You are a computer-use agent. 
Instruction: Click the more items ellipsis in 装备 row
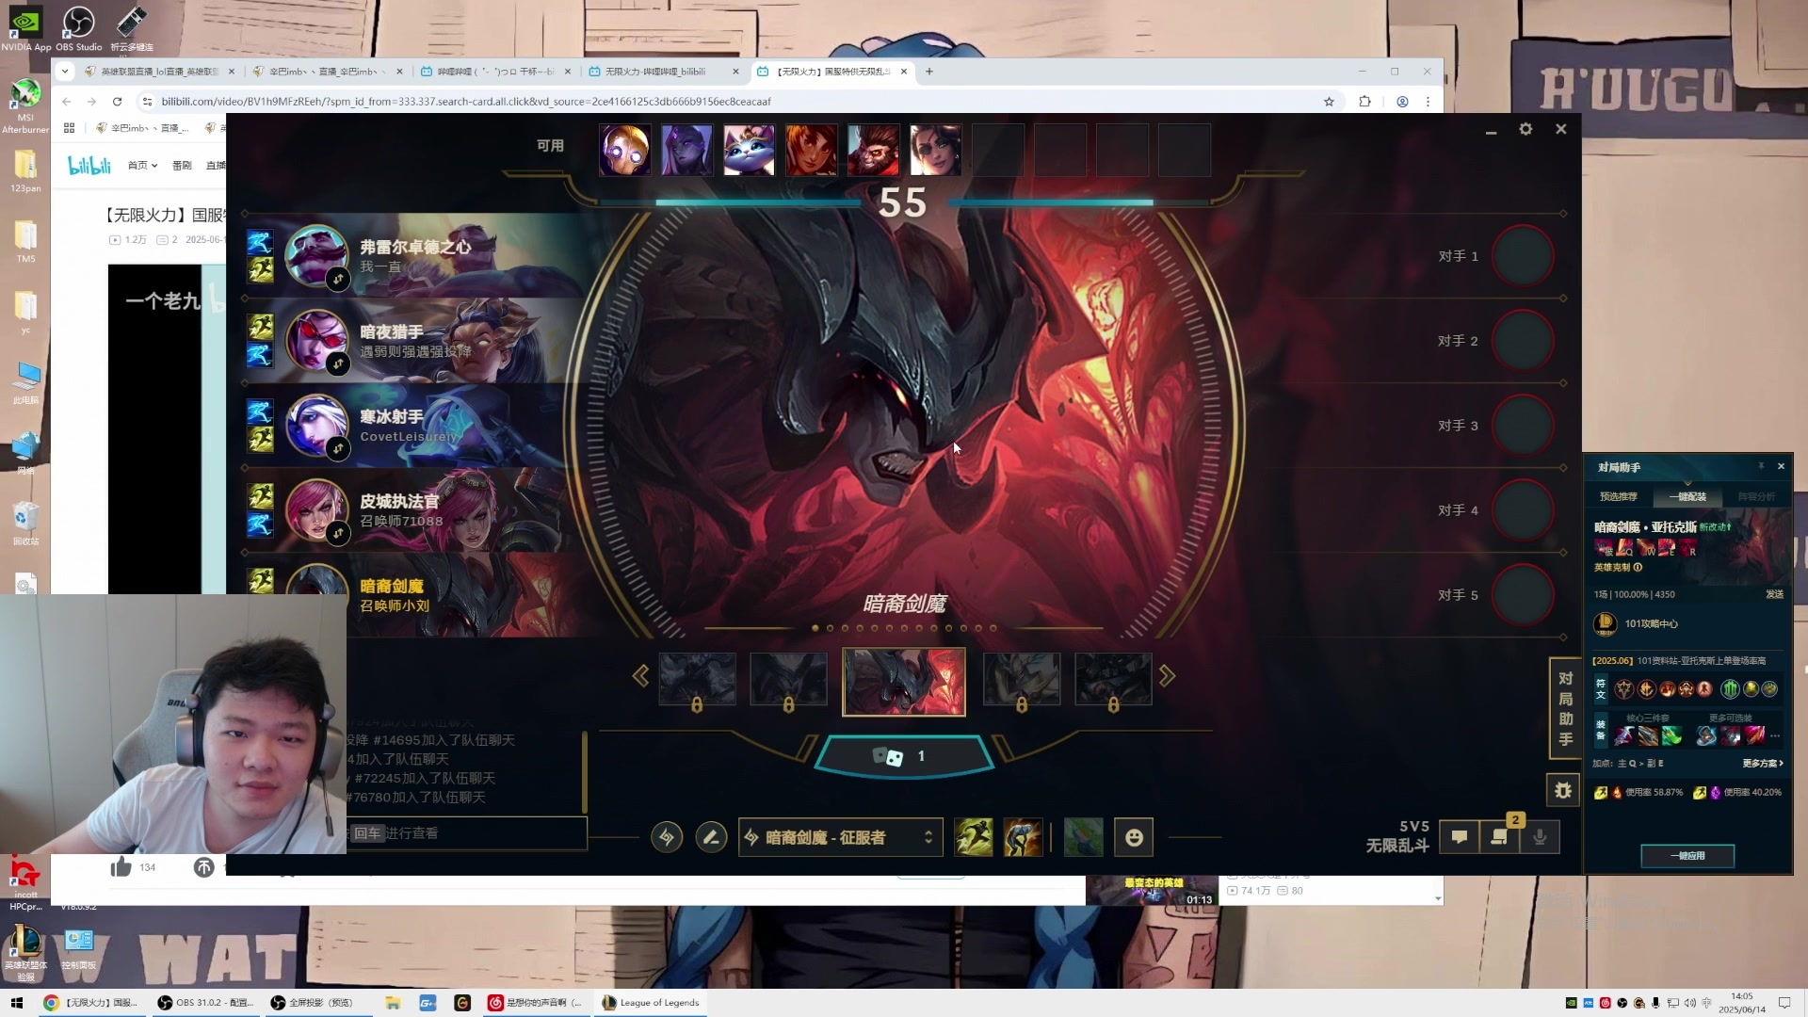1775,735
